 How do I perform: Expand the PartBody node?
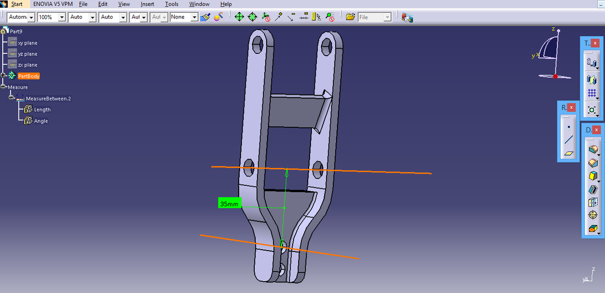(x=3, y=75)
